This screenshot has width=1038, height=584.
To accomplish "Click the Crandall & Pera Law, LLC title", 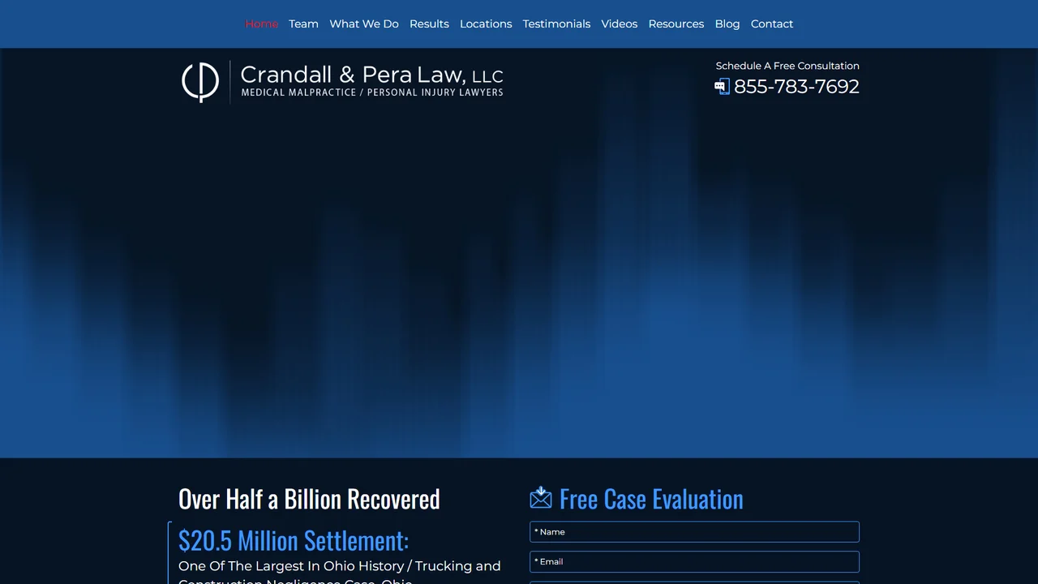I will pos(372,75).
